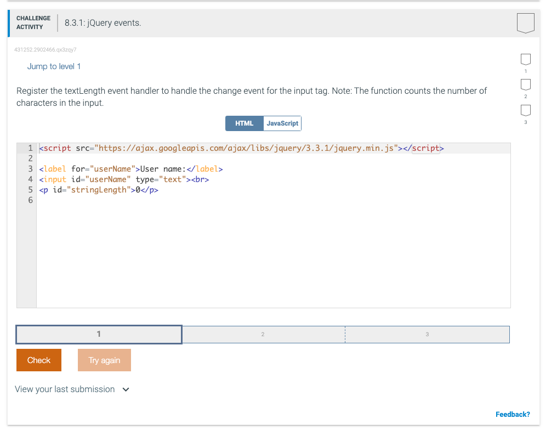
Task: Click the large shield icon in the header
Action: pyautogui.click(x=525, y=22)
